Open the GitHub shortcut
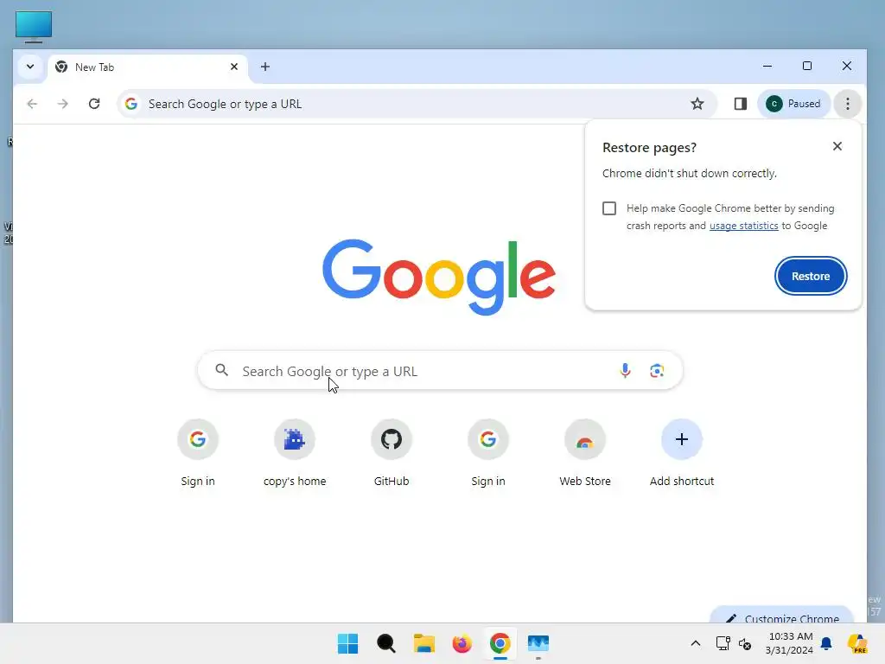 (x=392, y=453)
